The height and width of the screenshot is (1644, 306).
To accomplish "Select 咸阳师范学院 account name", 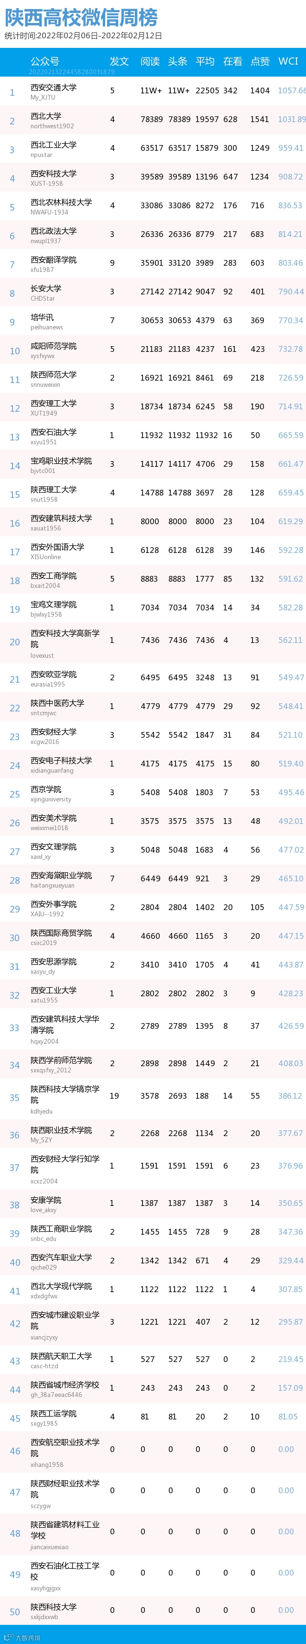I will (54, 346).
